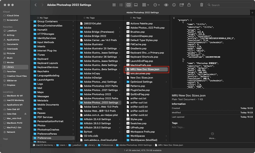Click the JSON text preview thumbnail
Image resolution: width=255 pixels, height=153 pixels.
point(212,53)
